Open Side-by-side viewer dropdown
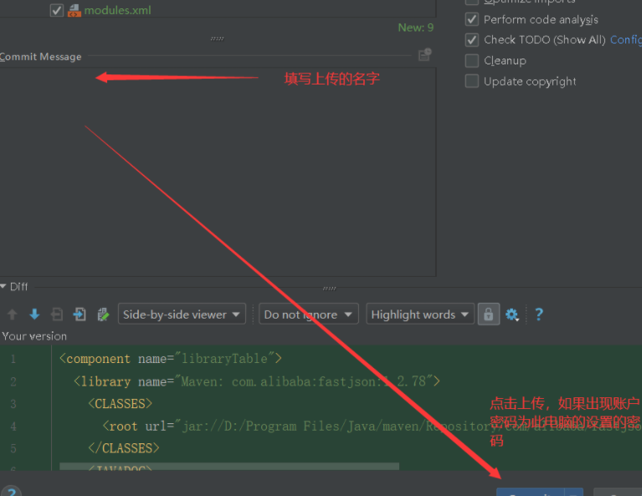This screenshot has height=496, width=642. pos(182,314)
